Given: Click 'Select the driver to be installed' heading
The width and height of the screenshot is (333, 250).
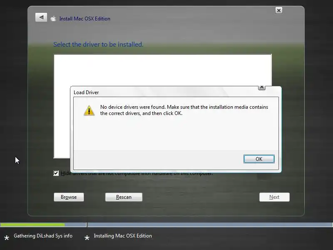Looking at the screenshot, I should click(x=98, y=45).
